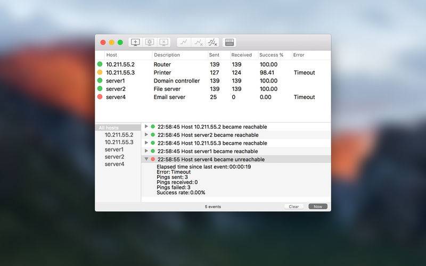Screen dimensions: 426x266
Task: Click the Timeout error in Email server row
Action: (304, 97)
